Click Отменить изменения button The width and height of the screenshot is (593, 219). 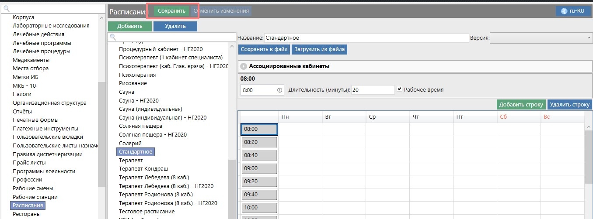221,11
